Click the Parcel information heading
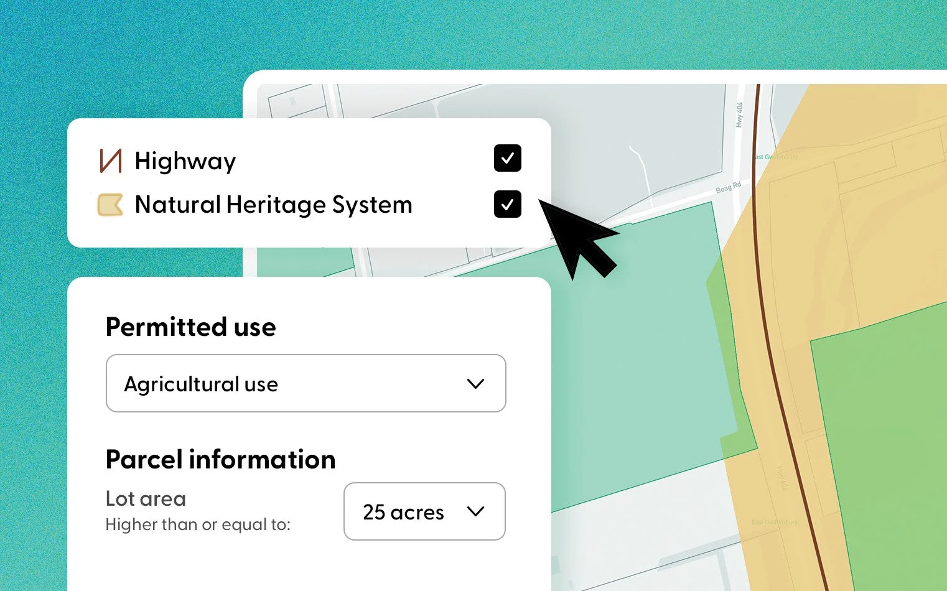Viewport: 947px width, 591px height. pos(221,460)
